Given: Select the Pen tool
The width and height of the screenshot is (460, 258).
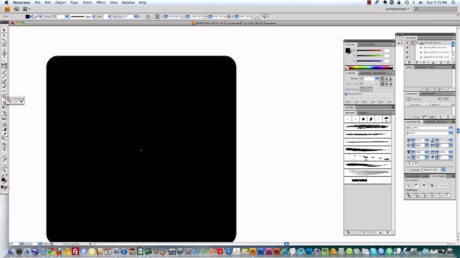Looking at the screenshot, I should (x=4, y=51).
